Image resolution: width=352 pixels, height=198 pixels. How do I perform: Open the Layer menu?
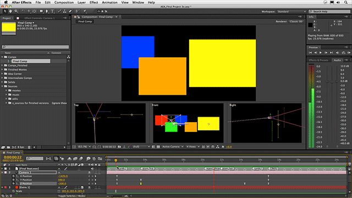coord(81,2)
